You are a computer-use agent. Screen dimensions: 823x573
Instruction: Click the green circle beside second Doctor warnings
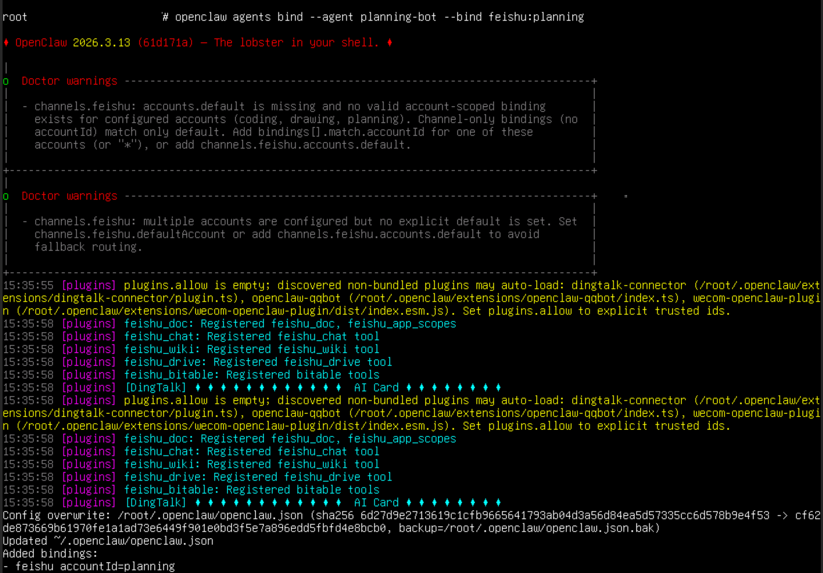[x=6, y=196]
